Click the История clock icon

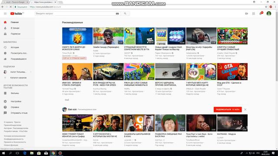pos(5,47)
